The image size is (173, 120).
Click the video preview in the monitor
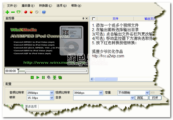(46, 44)
